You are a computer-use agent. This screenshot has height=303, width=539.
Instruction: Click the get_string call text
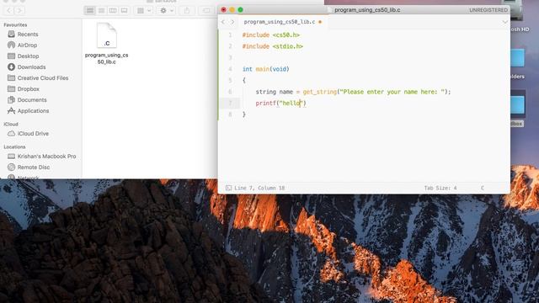[x=320, y=92]
